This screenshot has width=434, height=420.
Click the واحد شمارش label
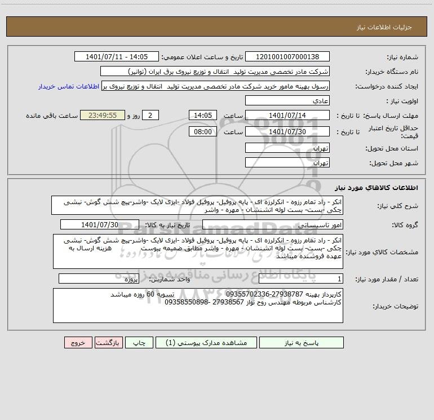pyautogui.click(x=170, y=279)
